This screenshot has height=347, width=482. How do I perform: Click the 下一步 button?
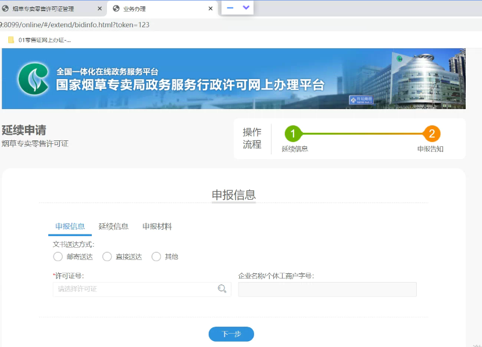pos(231,334)
